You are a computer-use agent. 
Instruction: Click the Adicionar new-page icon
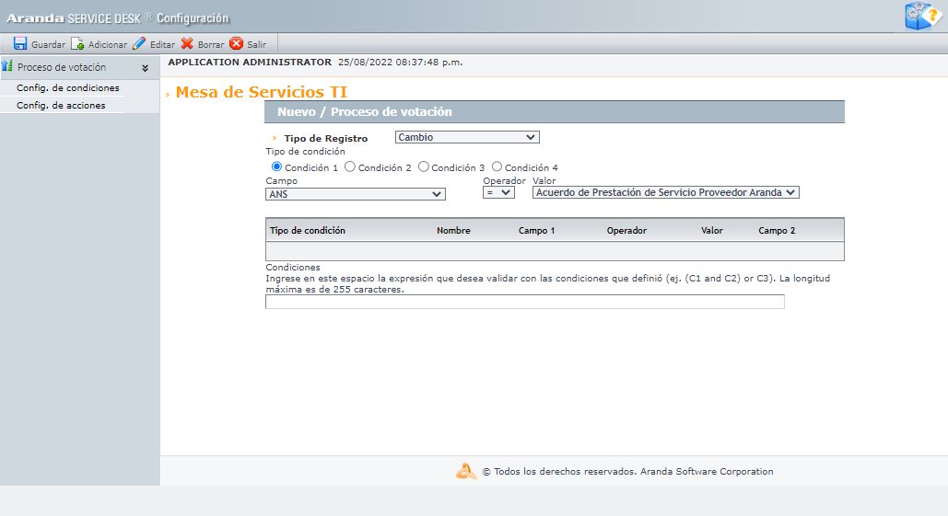pyautogui.click(x=77, y=43)
